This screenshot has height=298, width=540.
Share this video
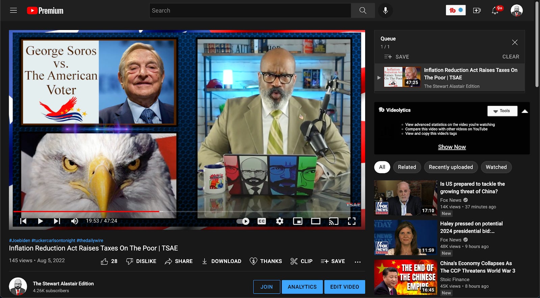(x=179, y=261)
